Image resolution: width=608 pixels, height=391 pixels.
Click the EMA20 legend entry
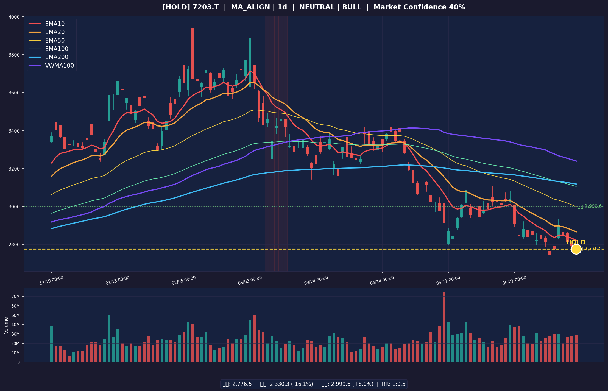point(47,32)
